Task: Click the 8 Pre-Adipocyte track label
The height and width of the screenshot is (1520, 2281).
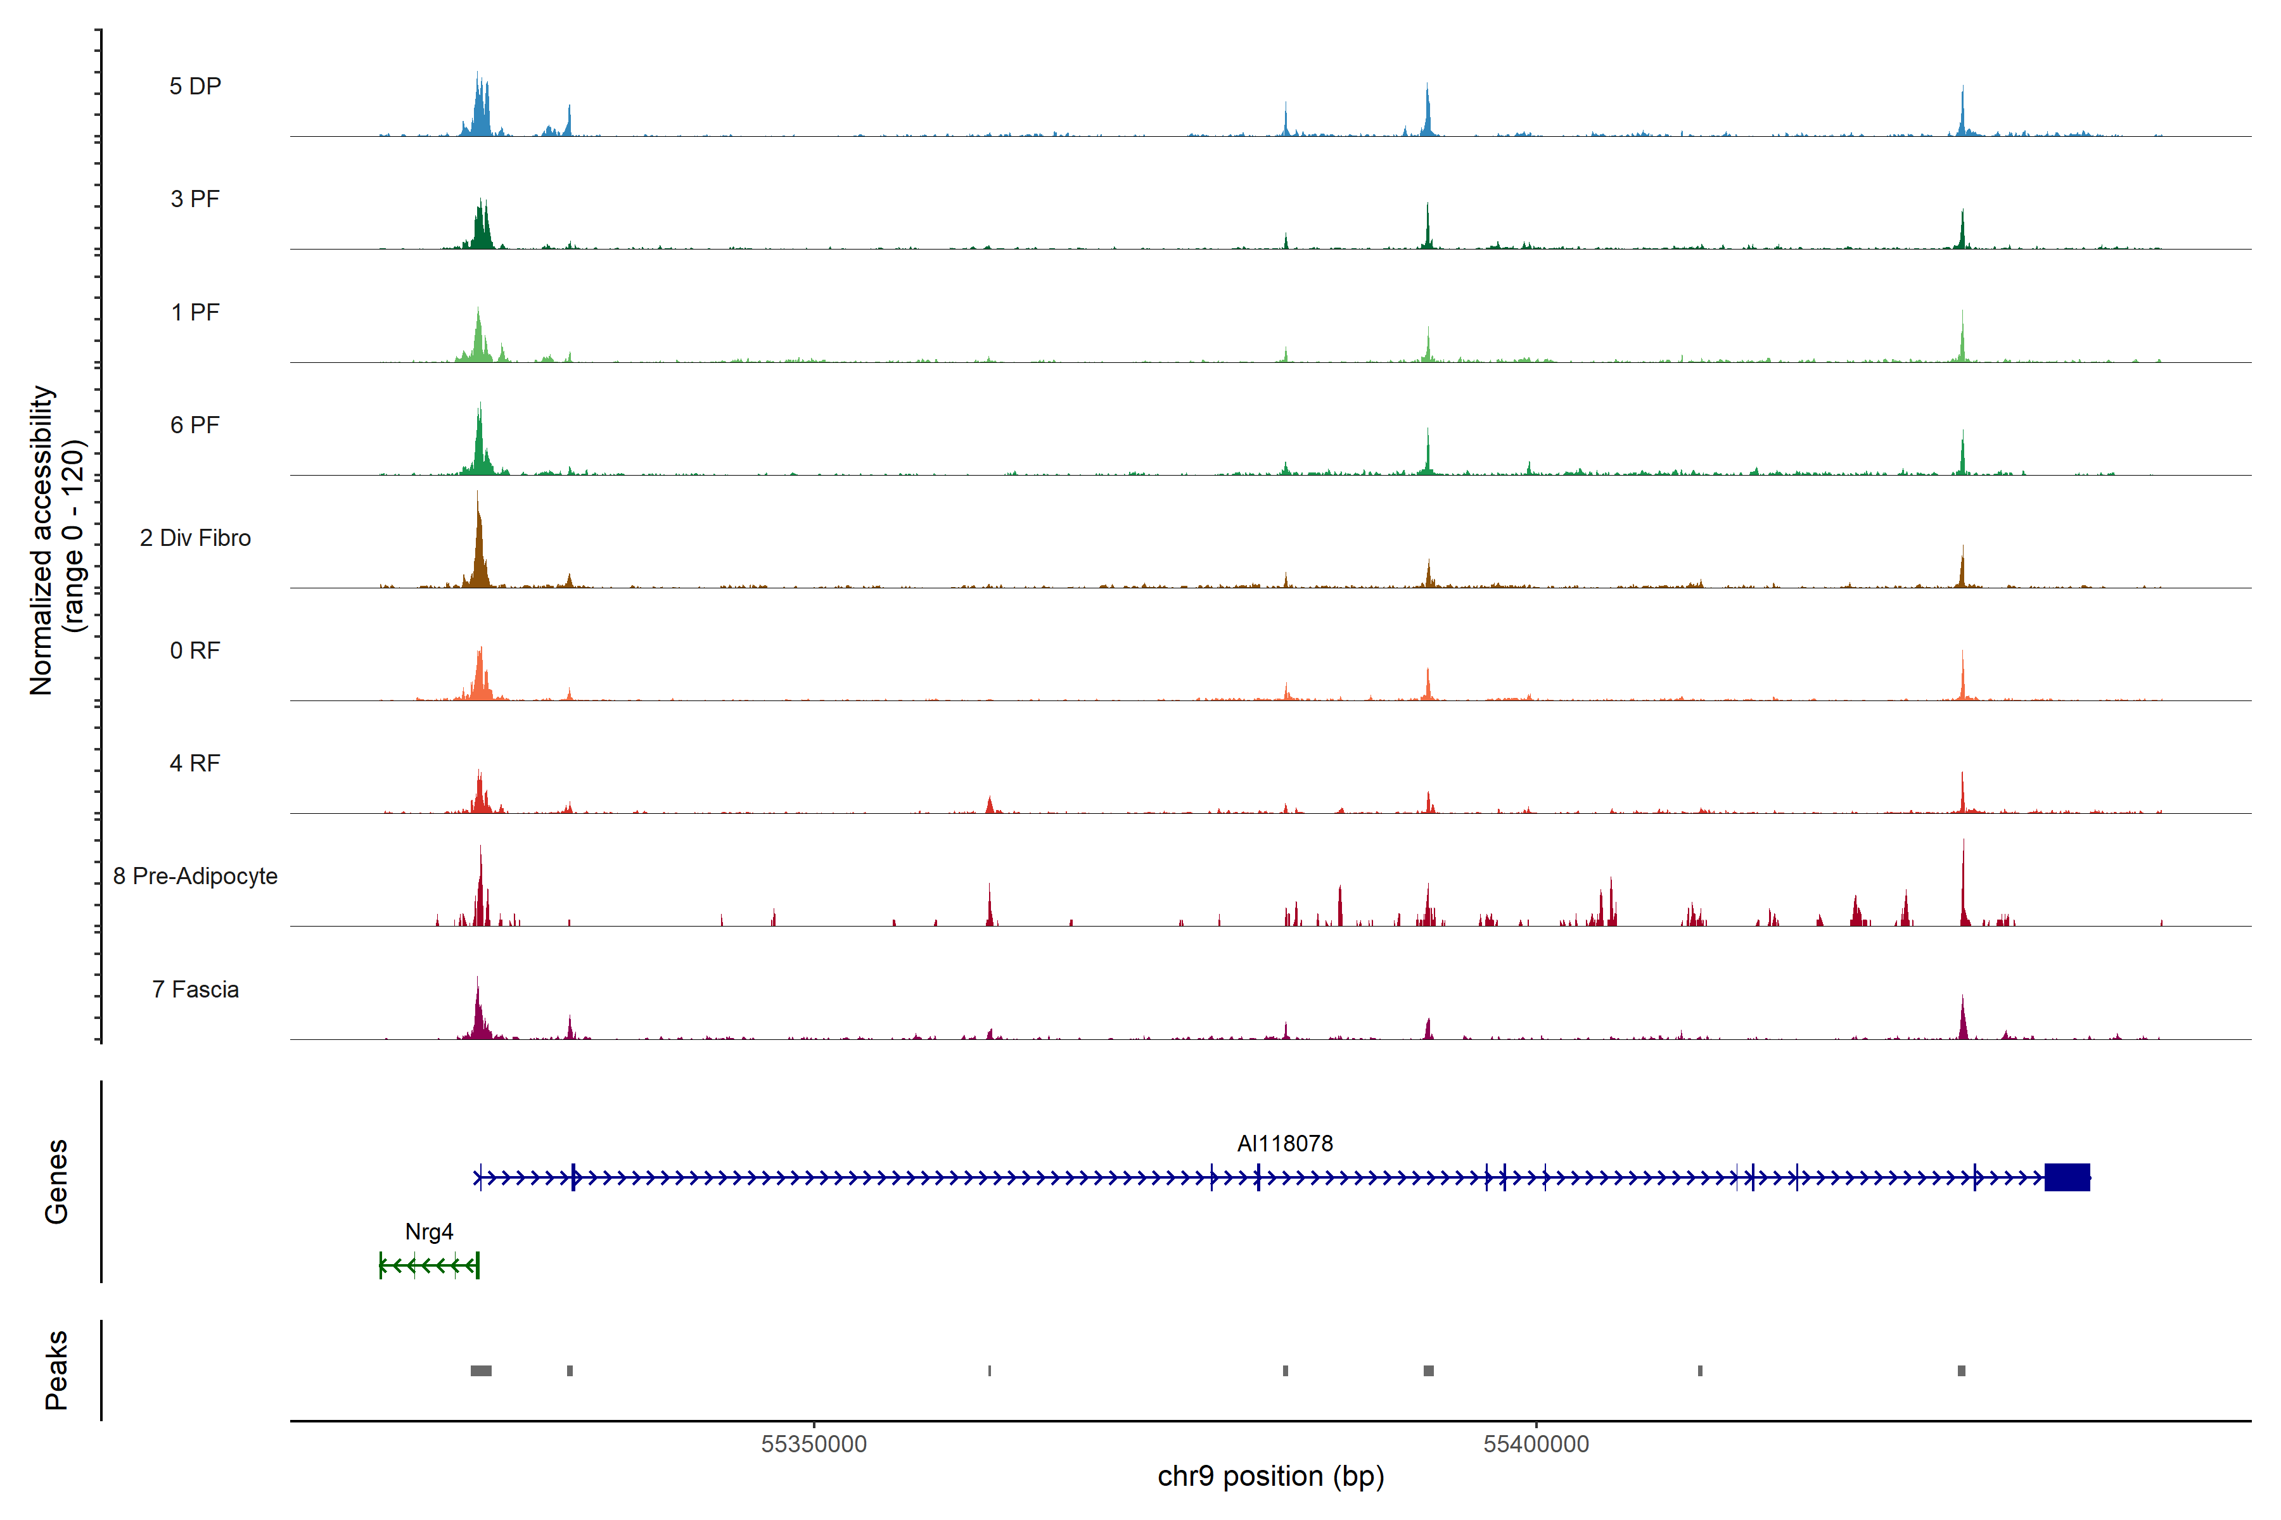Action: (195, 877)
